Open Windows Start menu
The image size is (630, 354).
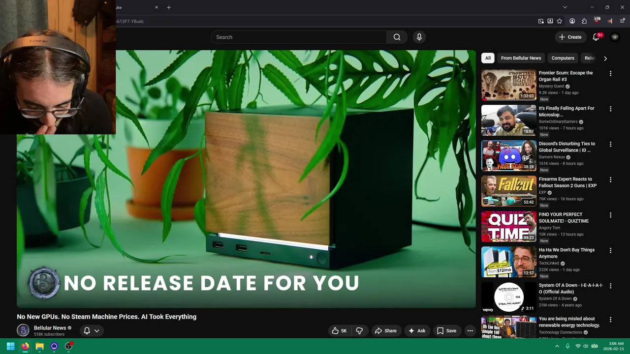tap(10, 346)
